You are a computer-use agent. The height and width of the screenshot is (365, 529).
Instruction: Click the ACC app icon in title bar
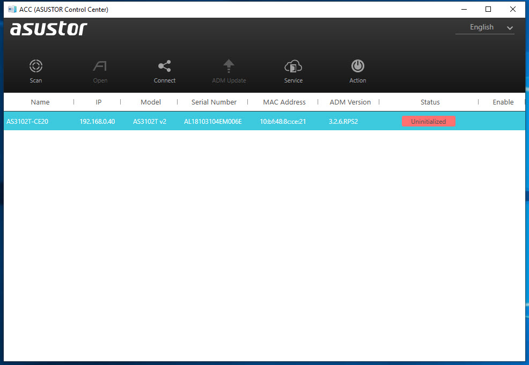tap(12, 9)
